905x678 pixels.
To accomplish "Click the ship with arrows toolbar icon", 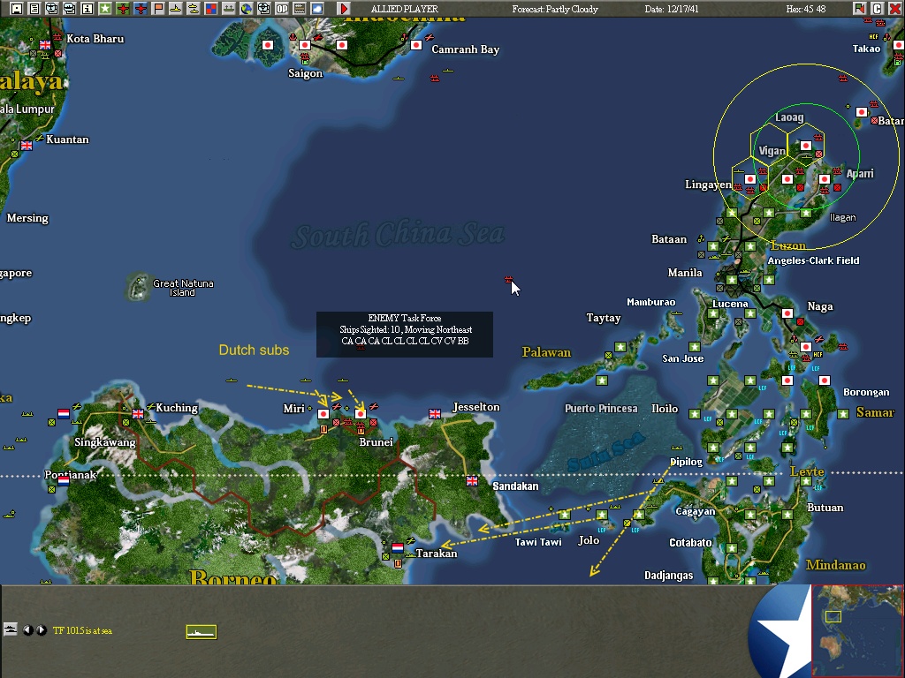I will 229,8.
